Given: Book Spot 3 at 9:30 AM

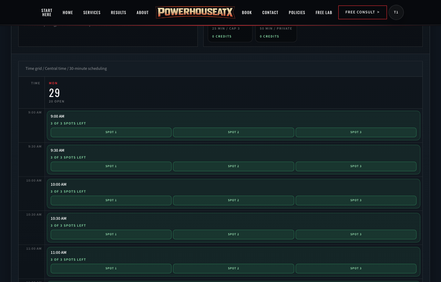Looking at the screenshot, I should pyautogui.click(x=356, y=166).
